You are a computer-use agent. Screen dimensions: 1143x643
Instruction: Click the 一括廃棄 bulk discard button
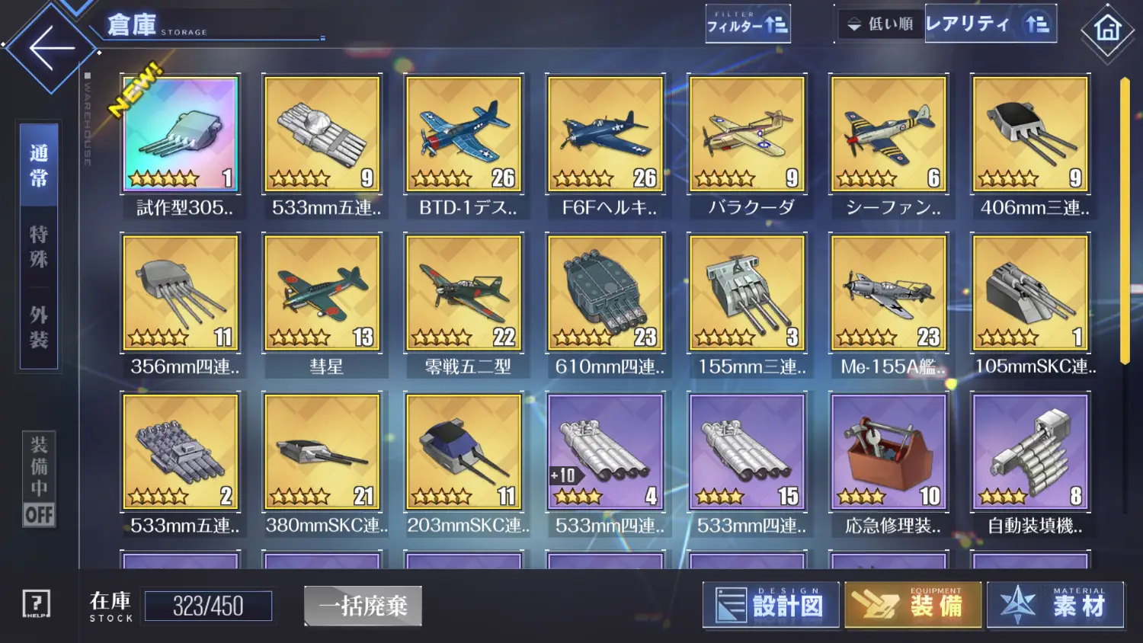click(363, 606)
